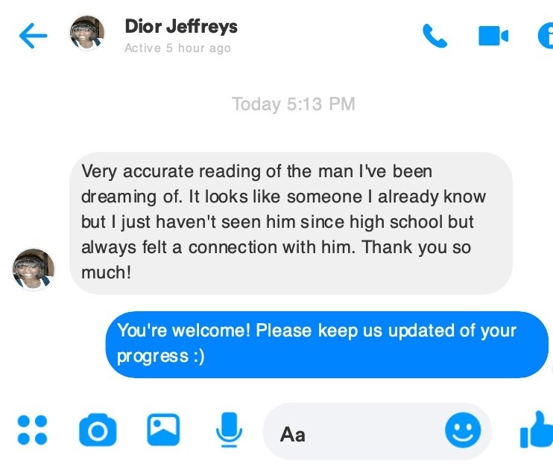
Task: Open the photo gallery picker
Action: tap(163, 430)
